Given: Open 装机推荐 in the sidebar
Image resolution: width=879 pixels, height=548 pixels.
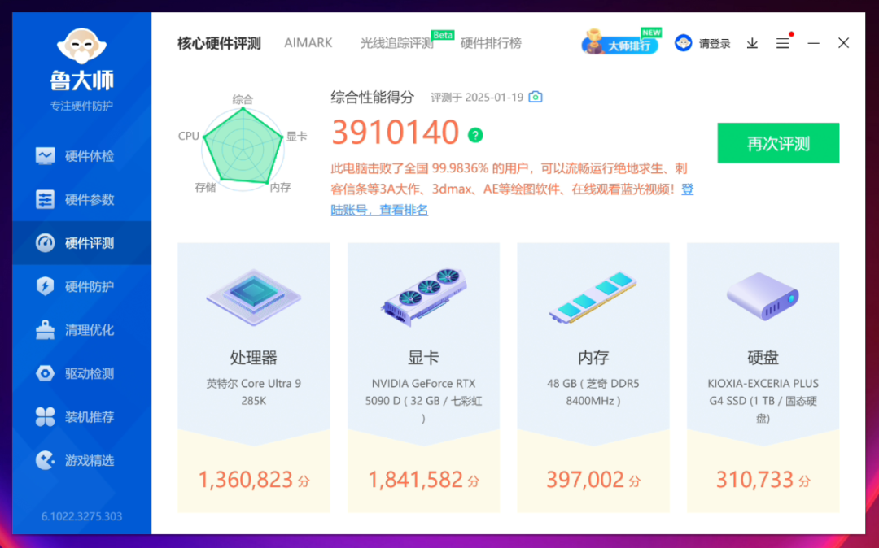Looking at the screenshot, I should (82, 416).
